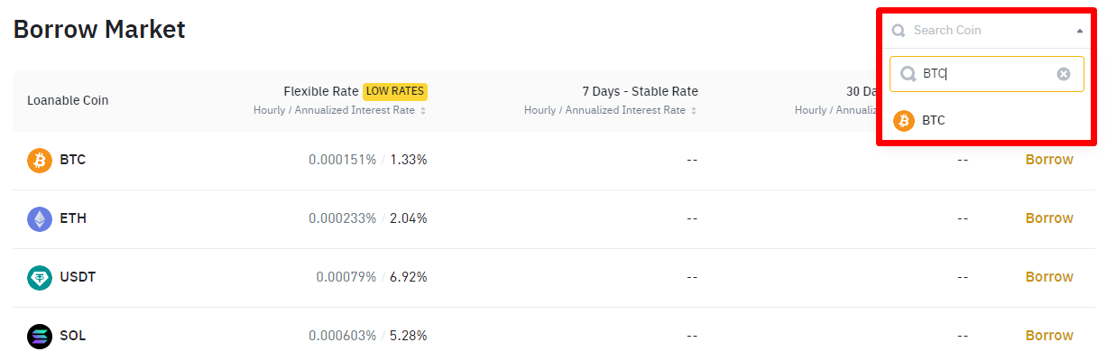Open the USDT row label

(78, 277)
